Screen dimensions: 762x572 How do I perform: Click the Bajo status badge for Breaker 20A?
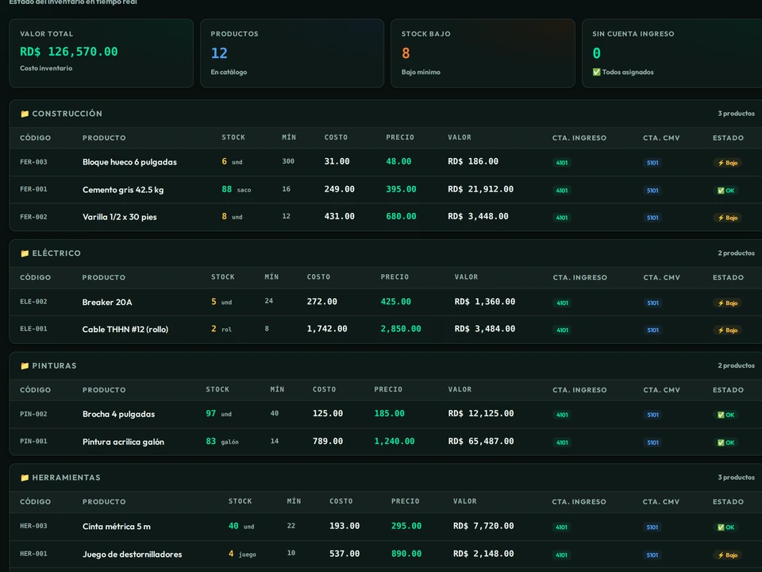[728, 303]
